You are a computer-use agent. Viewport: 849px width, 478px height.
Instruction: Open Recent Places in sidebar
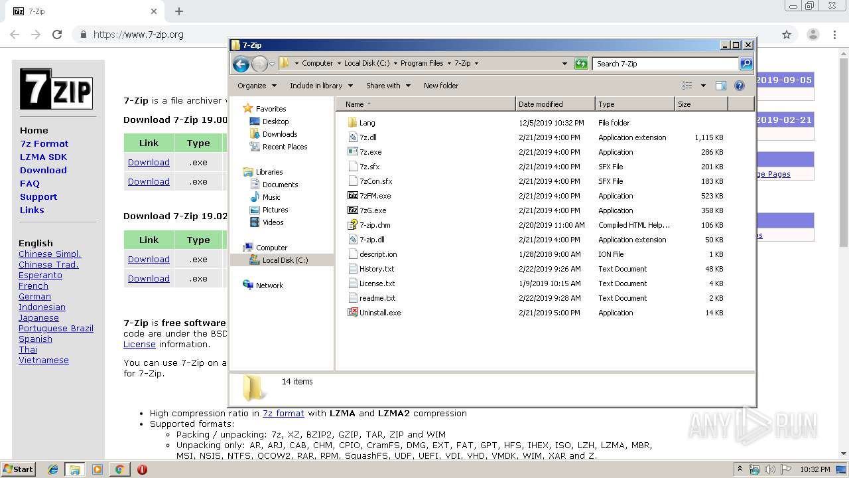(285, 147)
